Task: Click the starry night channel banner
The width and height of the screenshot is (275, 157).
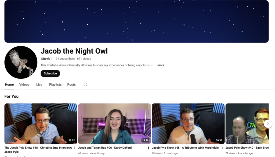Action: click(x=136, y=21)
